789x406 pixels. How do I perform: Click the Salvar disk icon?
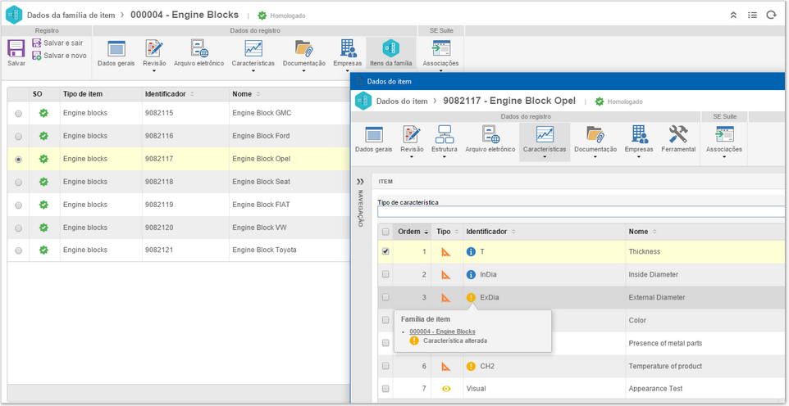[16, 49]
